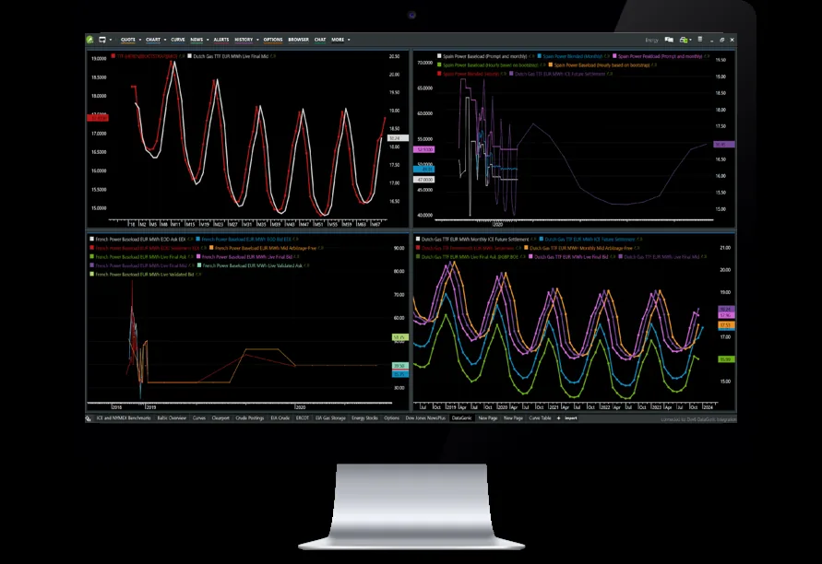Switch to EIA Crude tab
This screenshot has width=822, height=564.
pyautogui.click(x=280, y=417)
